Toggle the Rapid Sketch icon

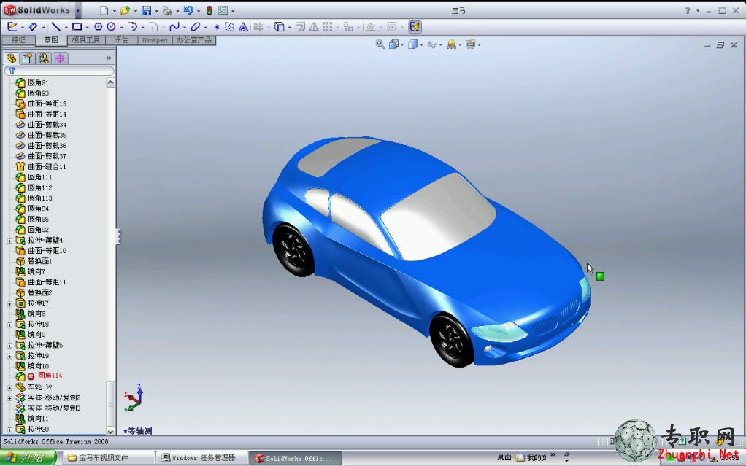[415, 27]
